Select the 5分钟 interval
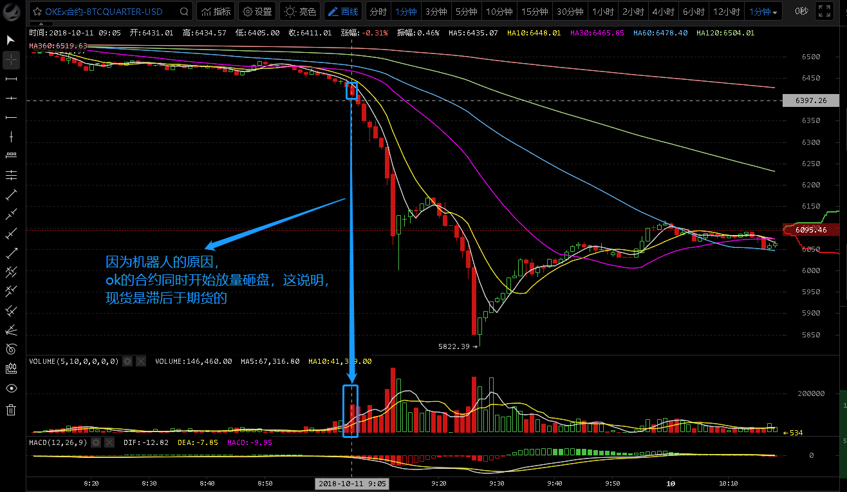 click(466, 12)
